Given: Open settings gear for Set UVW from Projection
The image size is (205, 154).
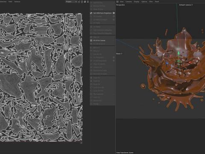Looking at the screenshot, I should point(114,13).
